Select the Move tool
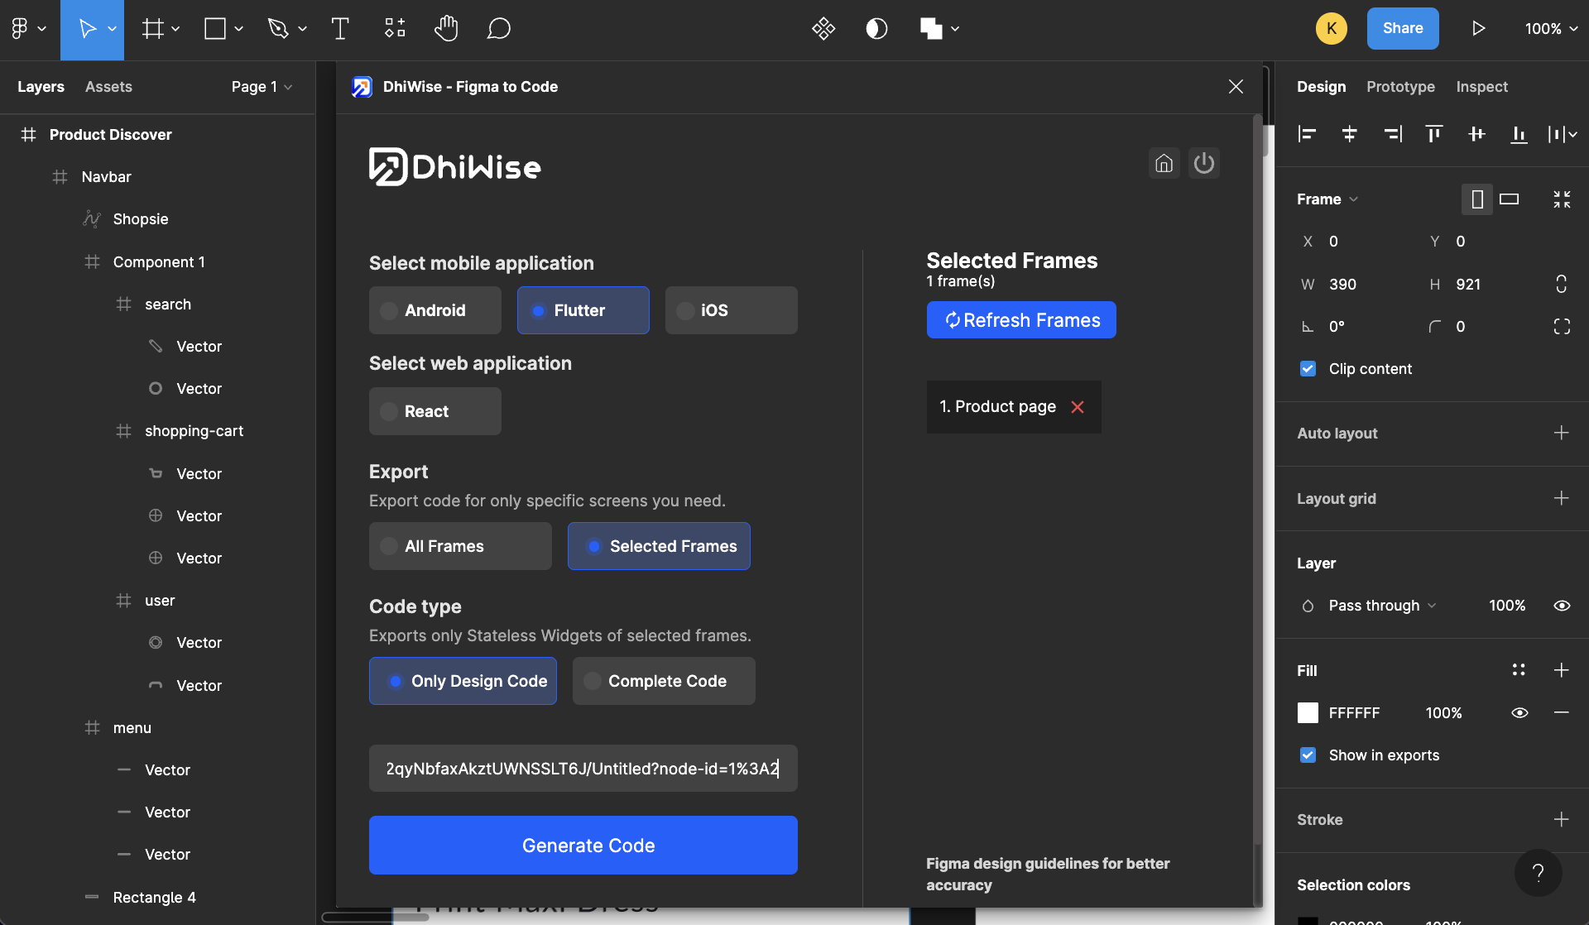This screenshot has width=1589, height=925. pyautogui.click(x=86, y=29)
